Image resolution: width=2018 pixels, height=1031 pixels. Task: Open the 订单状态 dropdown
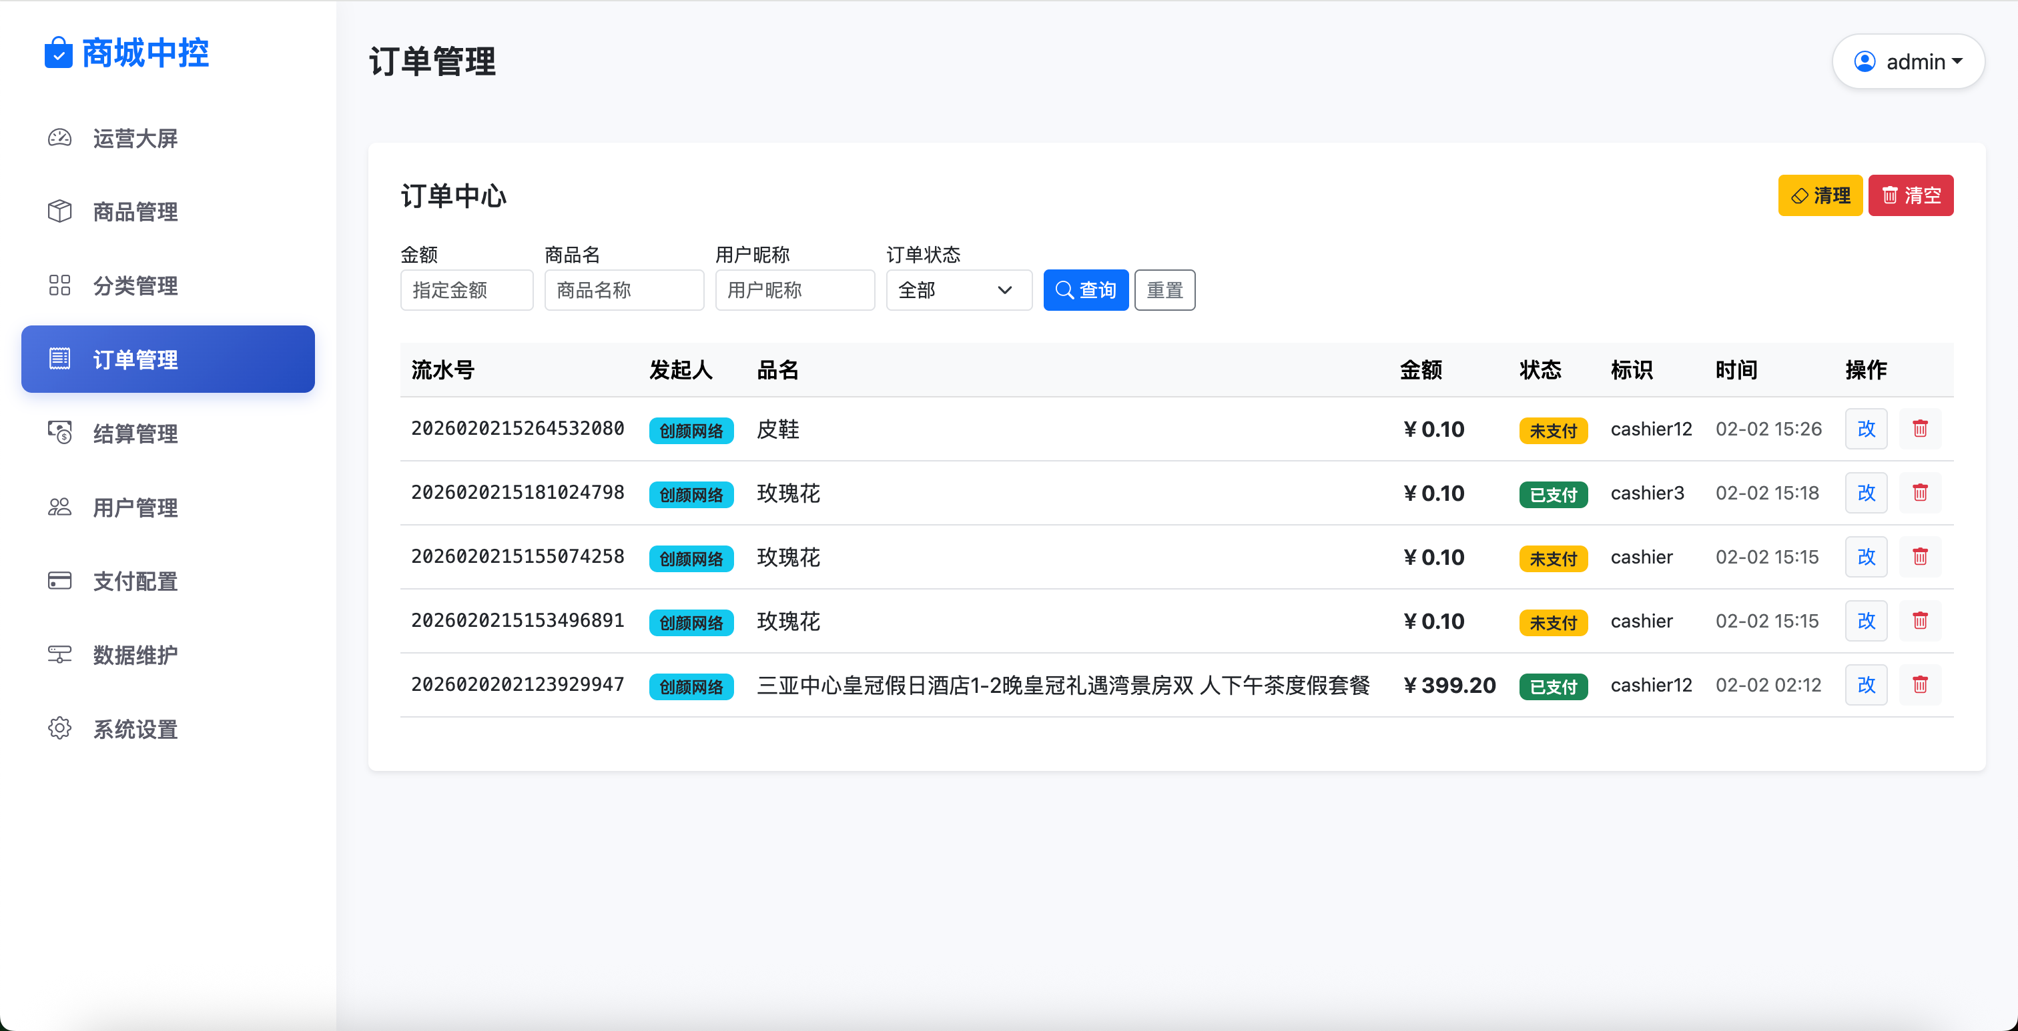[958, 289]
